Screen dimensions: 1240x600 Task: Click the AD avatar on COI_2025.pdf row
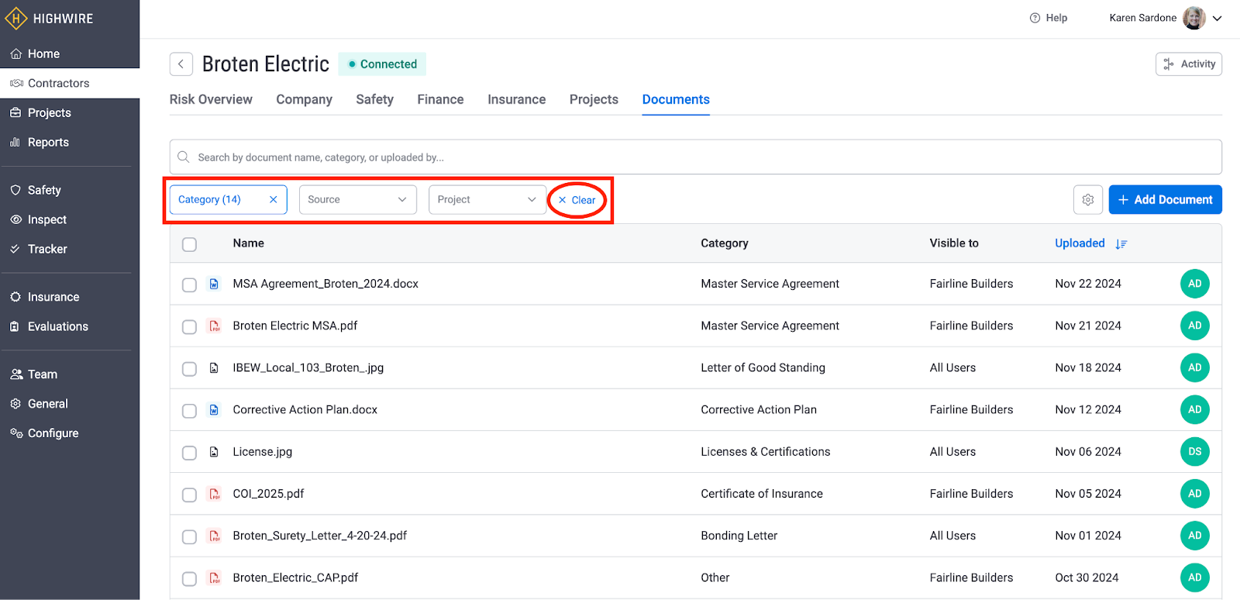coord(1195,493)
